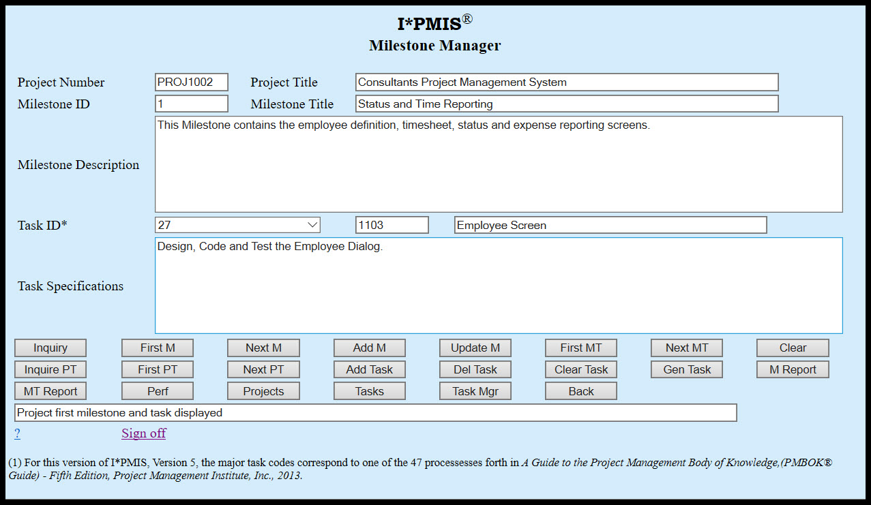
Task: Go back using the Back button
Action: [580, 391]
